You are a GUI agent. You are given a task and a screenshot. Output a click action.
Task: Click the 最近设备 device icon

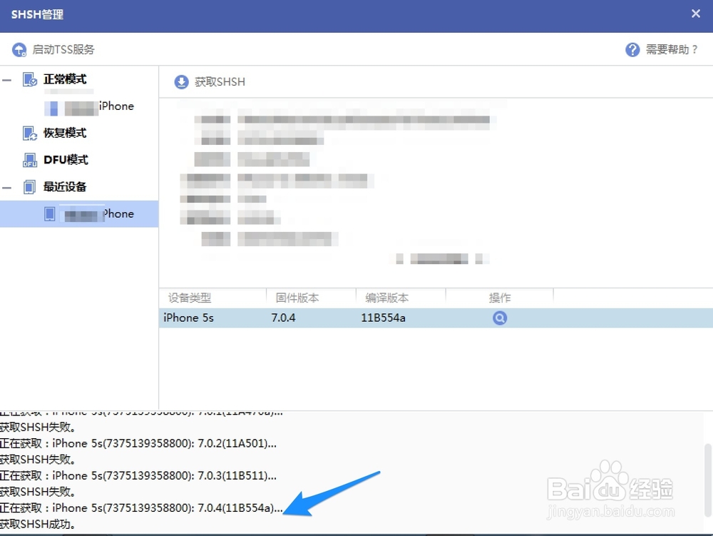[29, 187]
